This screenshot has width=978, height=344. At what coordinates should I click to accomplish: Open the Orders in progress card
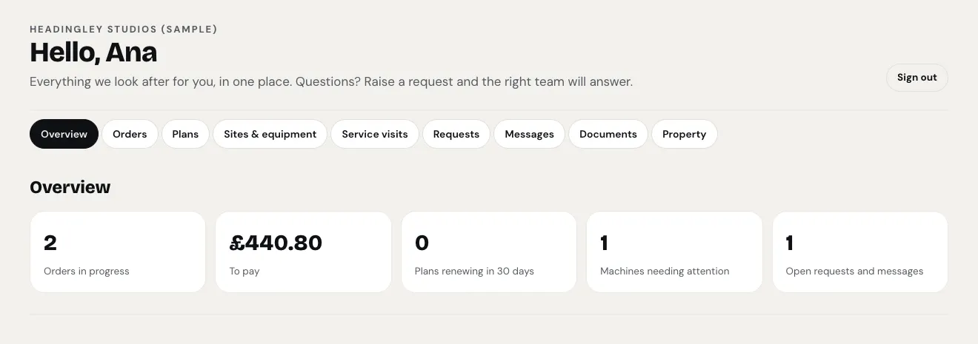(x=118, y=252)
